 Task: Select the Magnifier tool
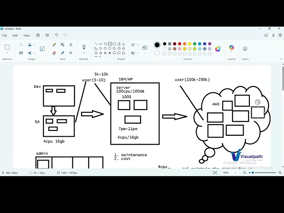click(71, 53)
